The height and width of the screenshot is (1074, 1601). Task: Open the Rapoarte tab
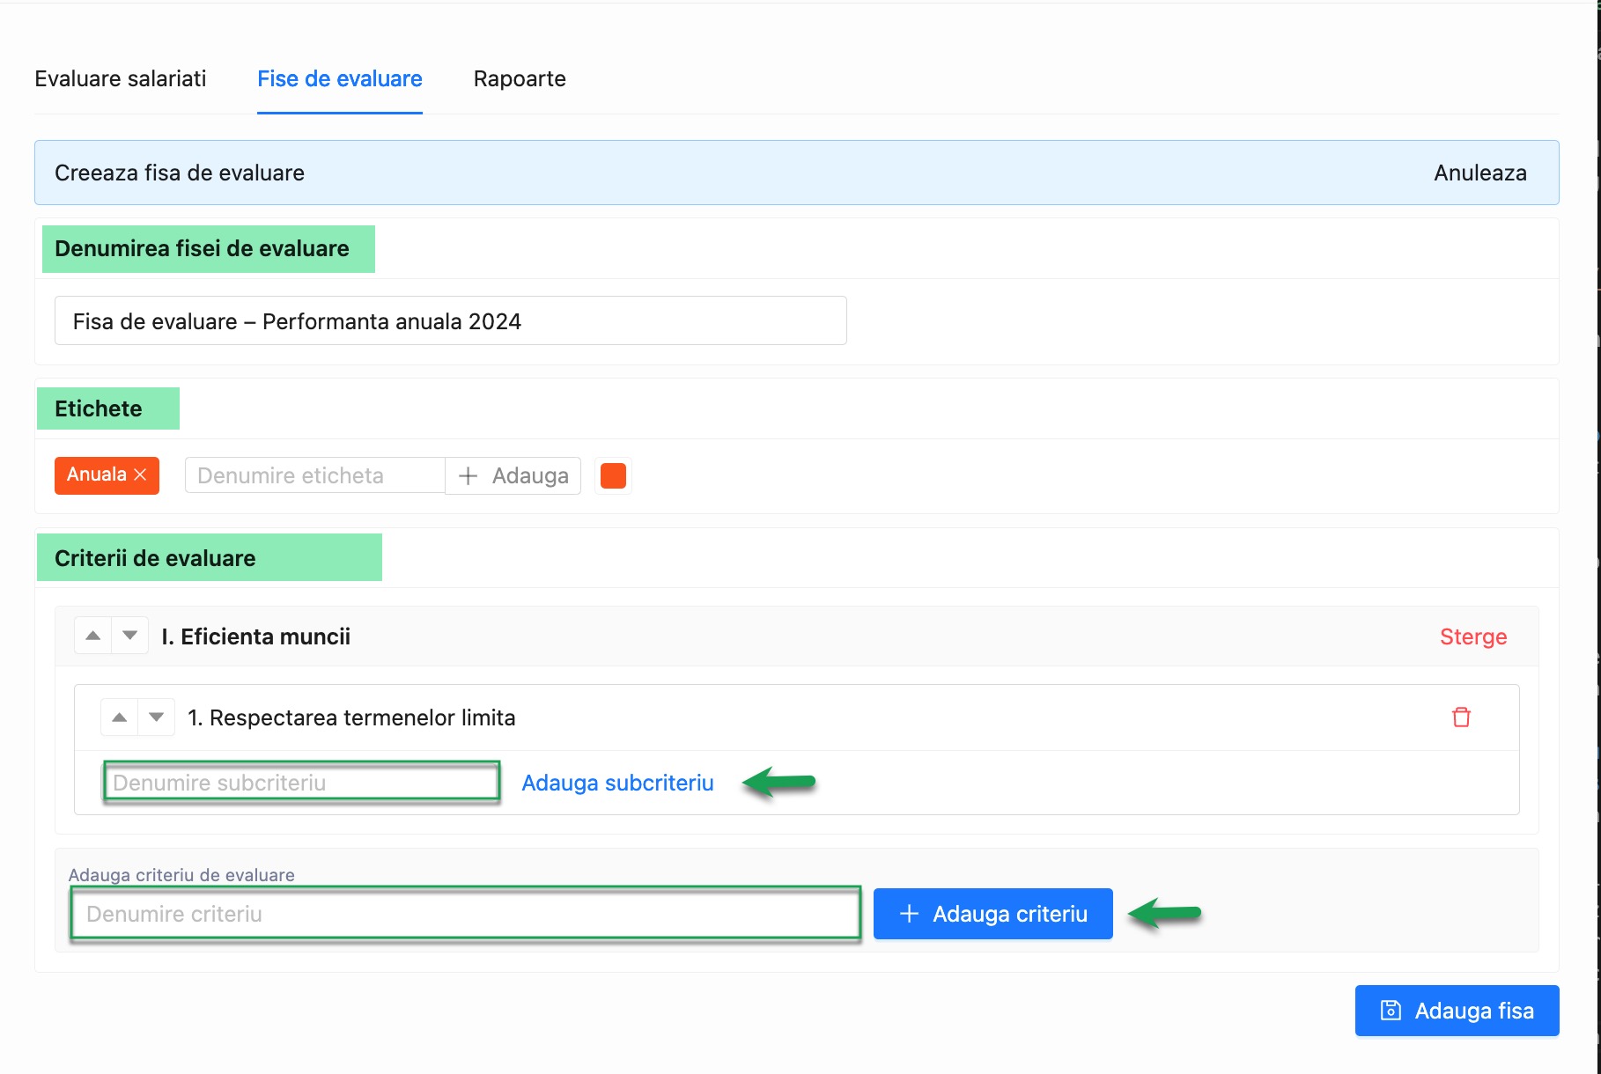520,78
